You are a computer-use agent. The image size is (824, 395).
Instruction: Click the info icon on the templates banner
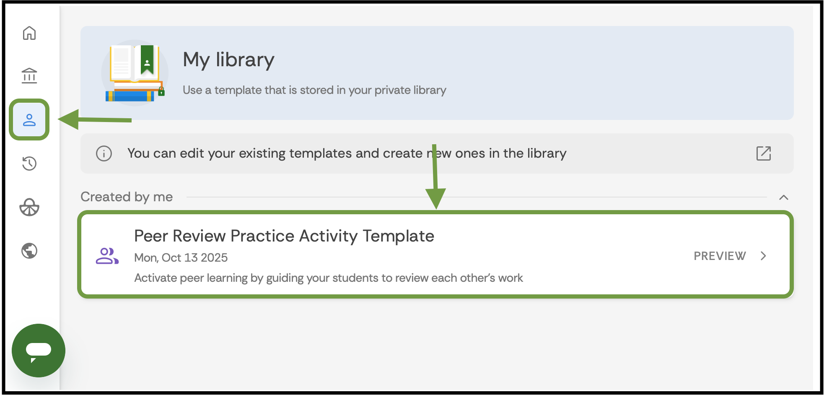(x=104, y=153)
